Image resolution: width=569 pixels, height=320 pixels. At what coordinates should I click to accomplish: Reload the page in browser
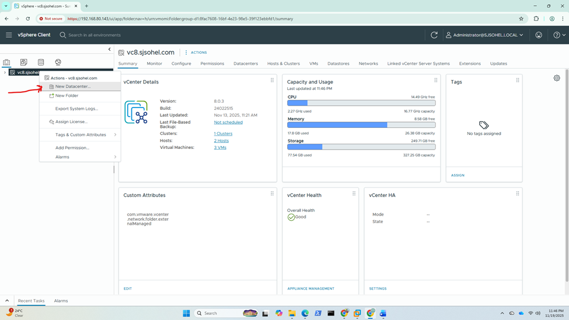pos(28,19)
